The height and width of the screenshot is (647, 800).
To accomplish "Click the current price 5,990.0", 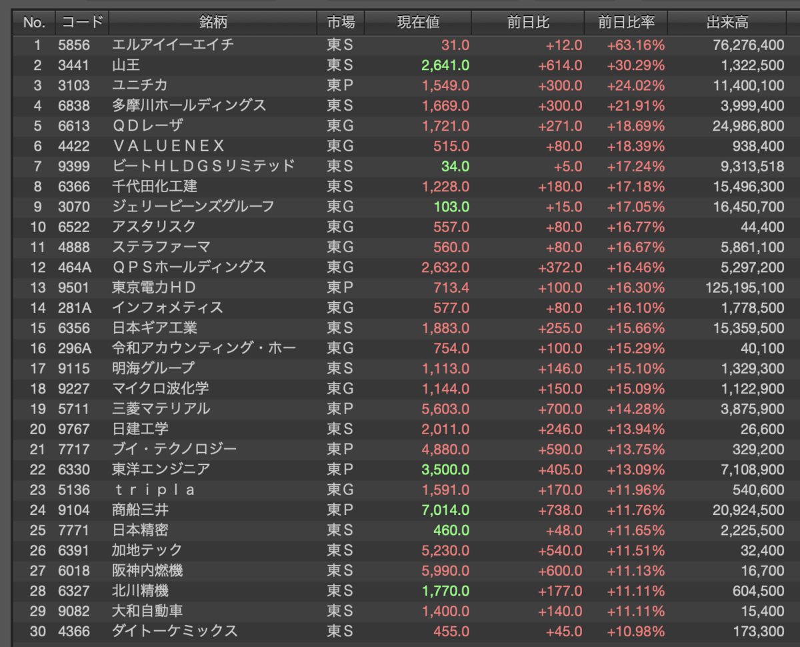I will (x=445, y=571).
